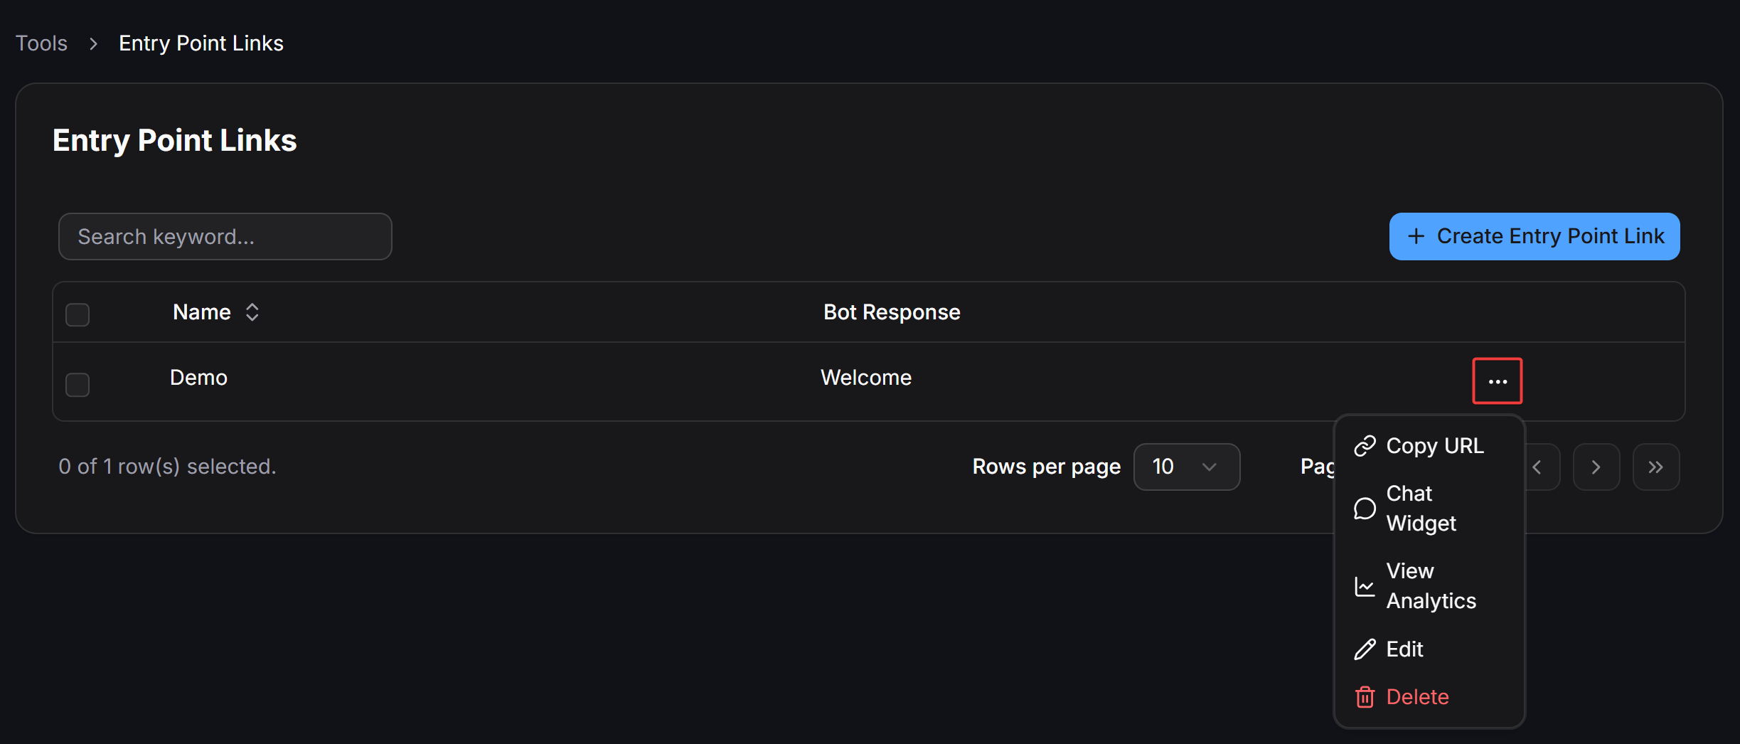Screen dimensions: 1740x744
Task: Click the Demo name cell
Action: click(x=198, y=378)
